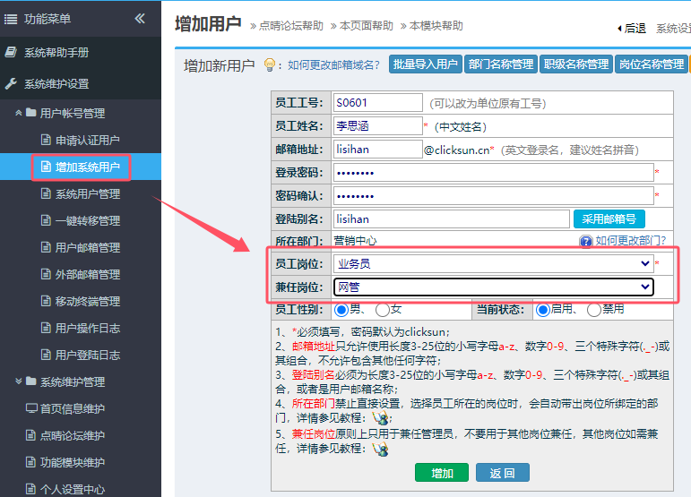Click the 采用邮箱号 button
The image size is (691, 497).
pyautogui.click(x=609, y=219)
